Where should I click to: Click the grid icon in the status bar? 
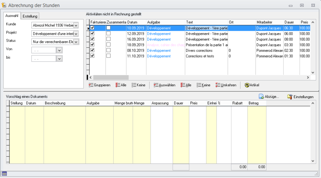(4, 174)
